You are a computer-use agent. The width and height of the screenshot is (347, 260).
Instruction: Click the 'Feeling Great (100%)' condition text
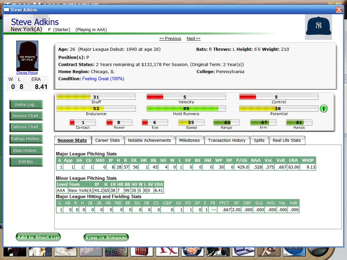click(103, 79)
